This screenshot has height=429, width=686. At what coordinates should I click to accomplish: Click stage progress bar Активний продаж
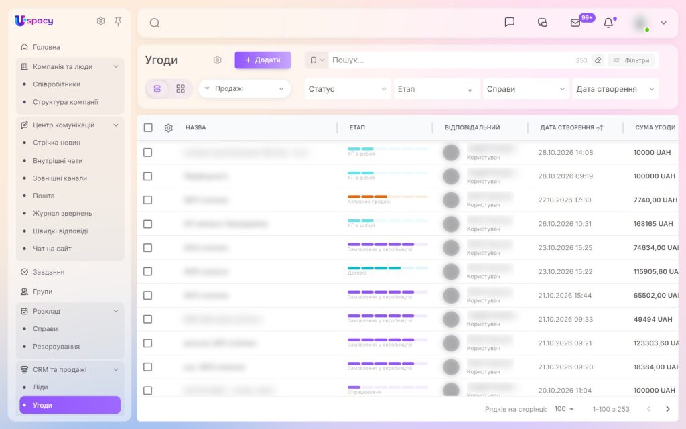click(x=387, y=196)
